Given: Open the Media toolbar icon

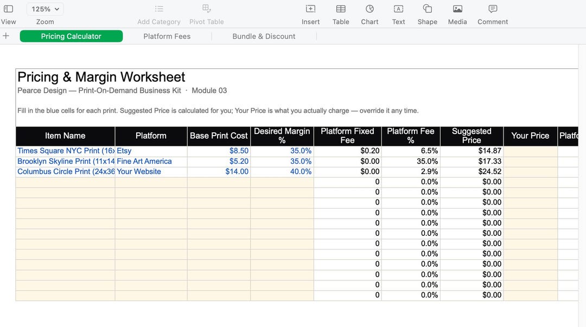Looking at the screenshot, I should (x=457, y=9).
